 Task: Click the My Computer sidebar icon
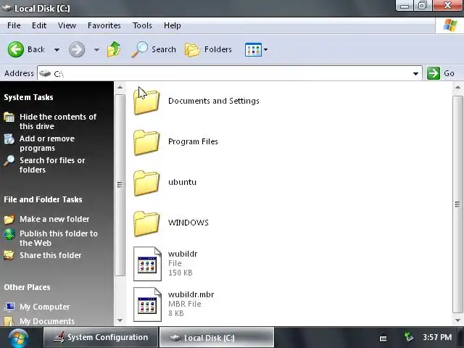(9, 307)
